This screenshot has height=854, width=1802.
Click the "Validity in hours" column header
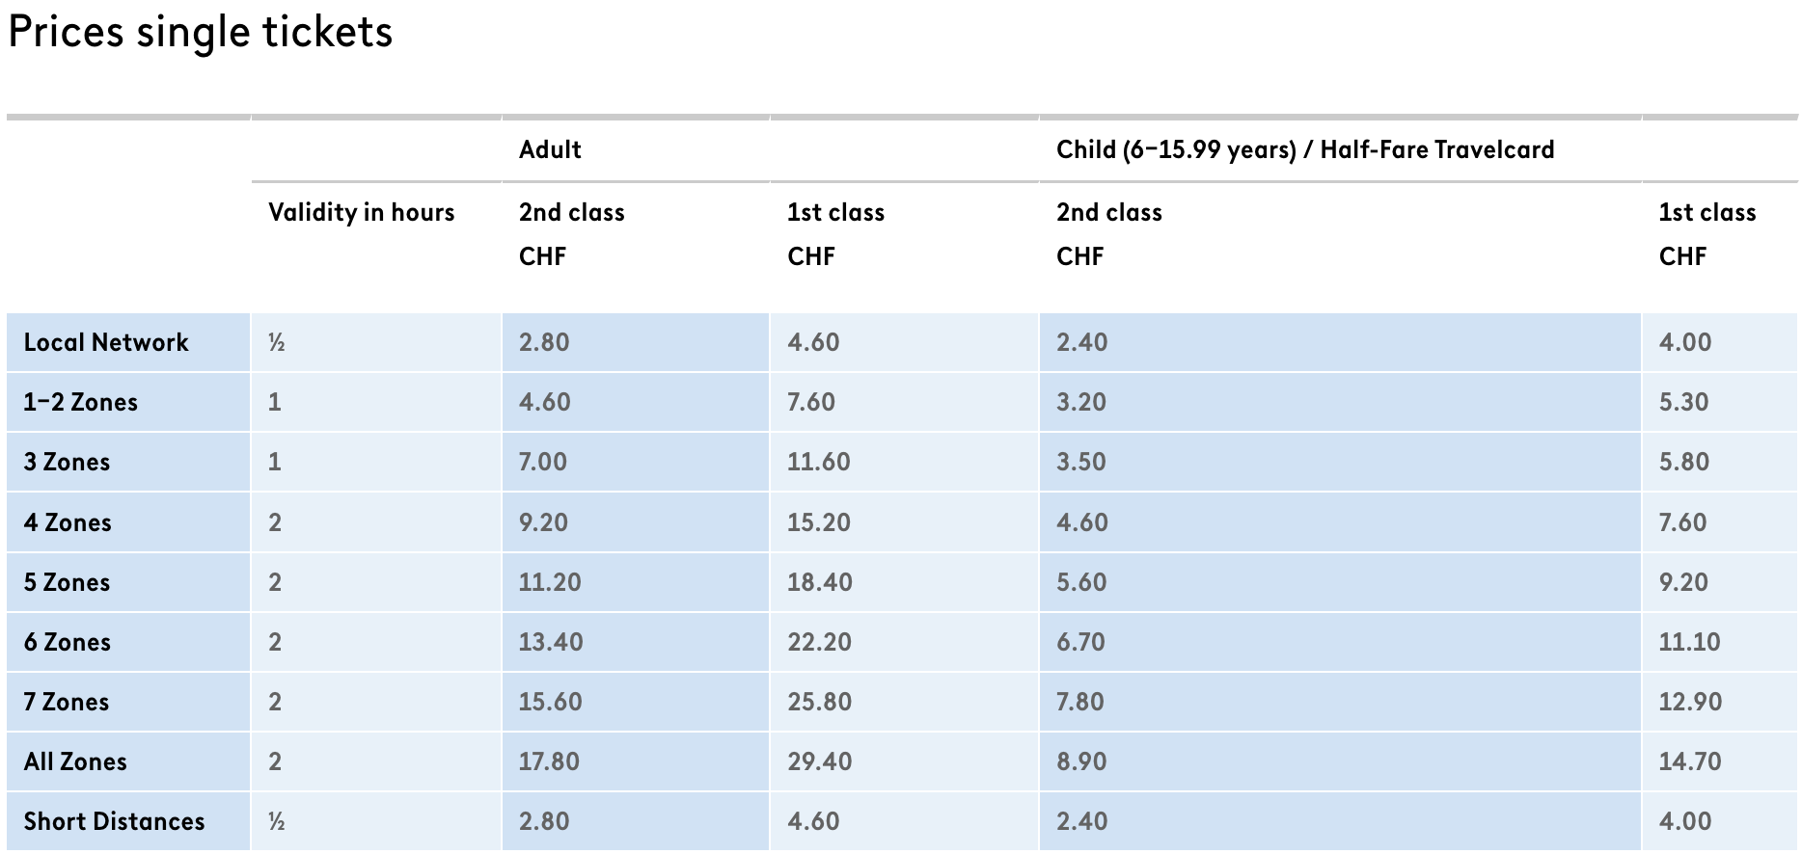click(x=361, y=212)
